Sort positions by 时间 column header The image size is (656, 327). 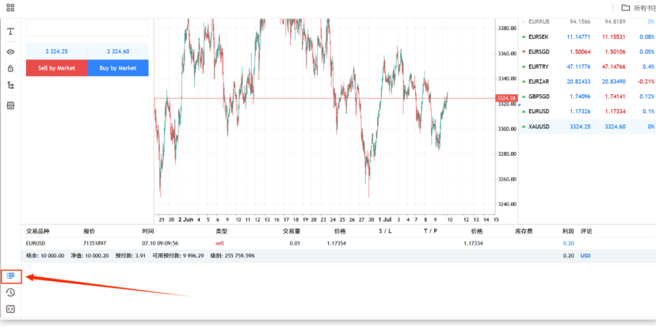(x=148, y=231)
